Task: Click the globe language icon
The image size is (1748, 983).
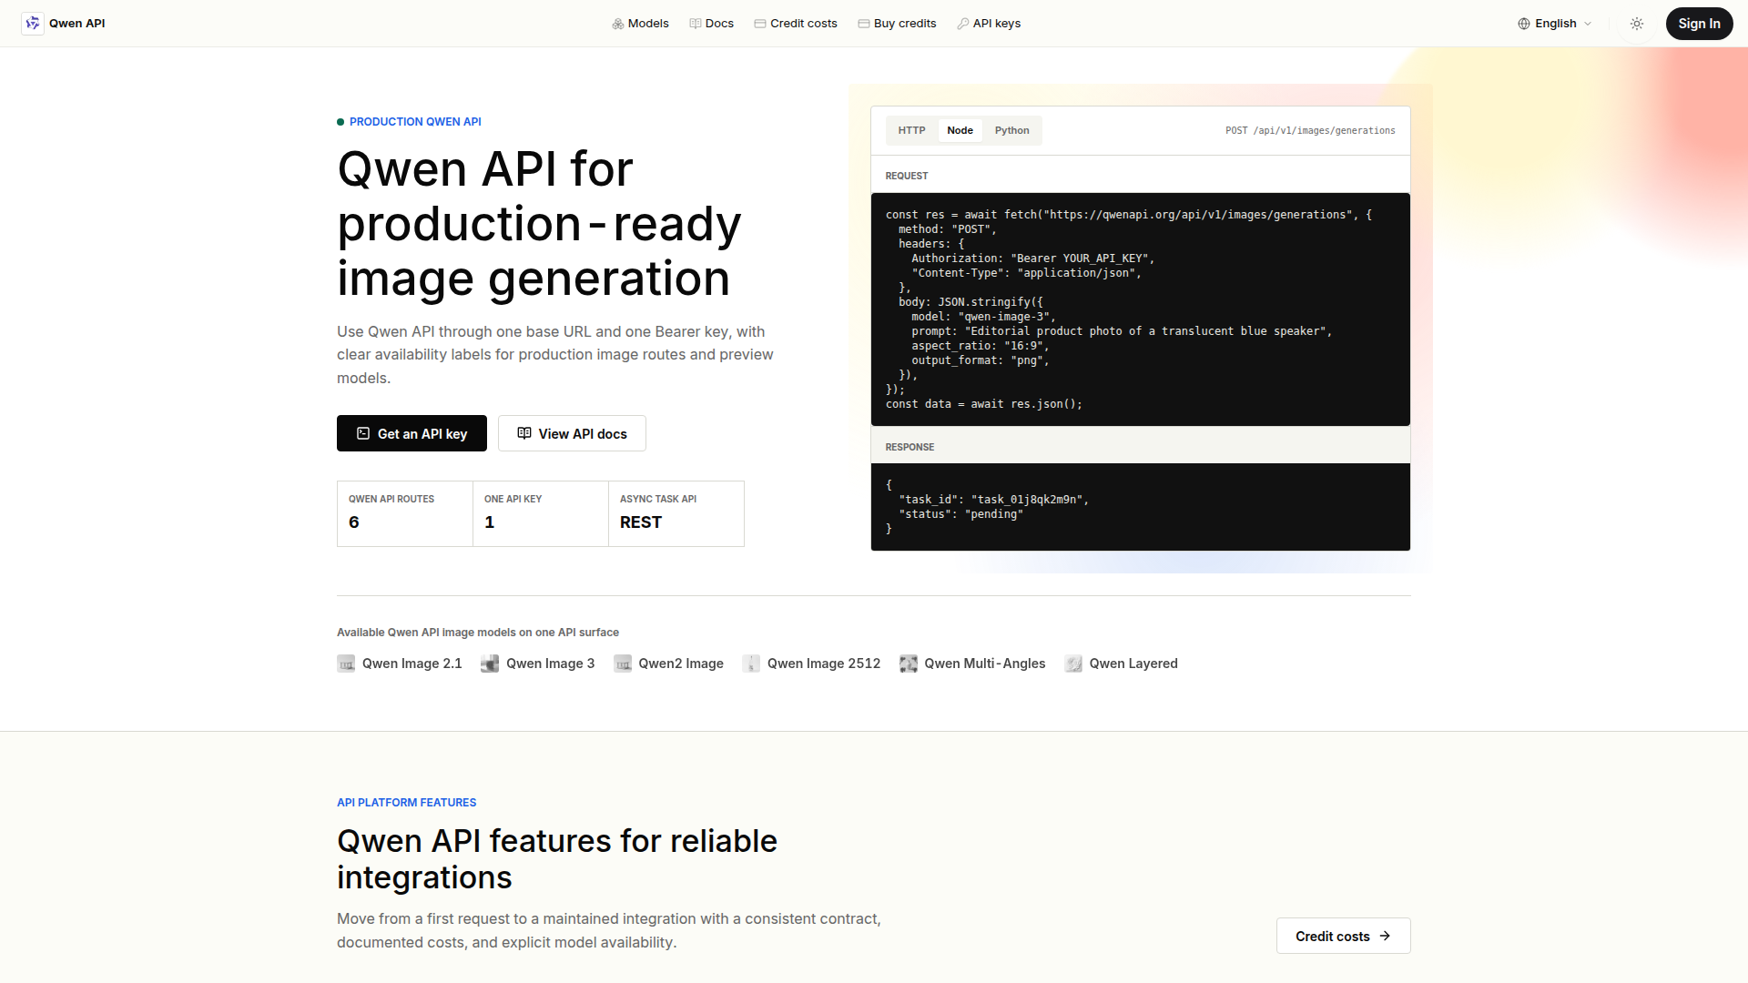Action: (1524, 24)
